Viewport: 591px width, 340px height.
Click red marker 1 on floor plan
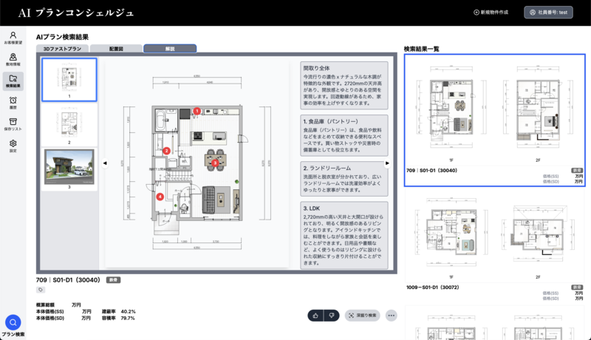click(x=197, y=111)
